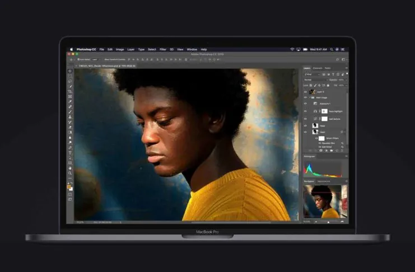415x272 pixels.
Task: Select the Move tool
Action: (70, 71)
